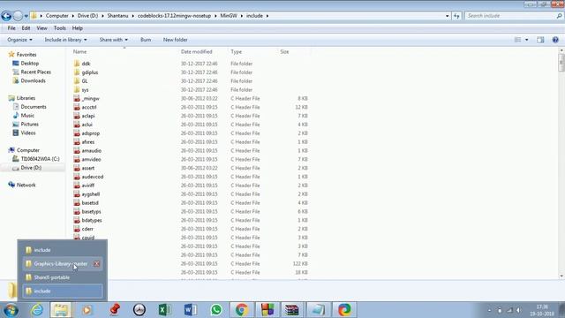Open recent pages dropdown next to Forward

pyautogui.click(x=26, y=16)
